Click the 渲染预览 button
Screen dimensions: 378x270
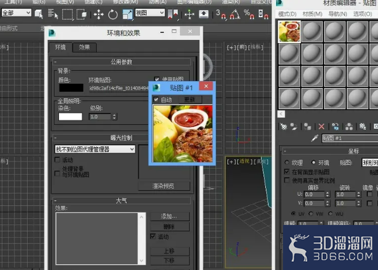coord(163,186)
